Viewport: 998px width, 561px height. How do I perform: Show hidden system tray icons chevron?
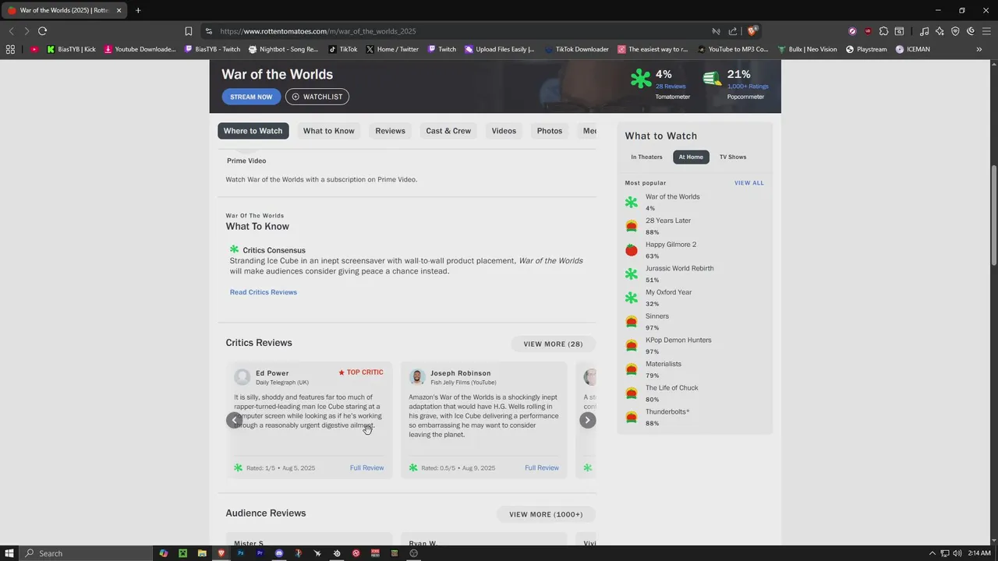pos(932,553)
